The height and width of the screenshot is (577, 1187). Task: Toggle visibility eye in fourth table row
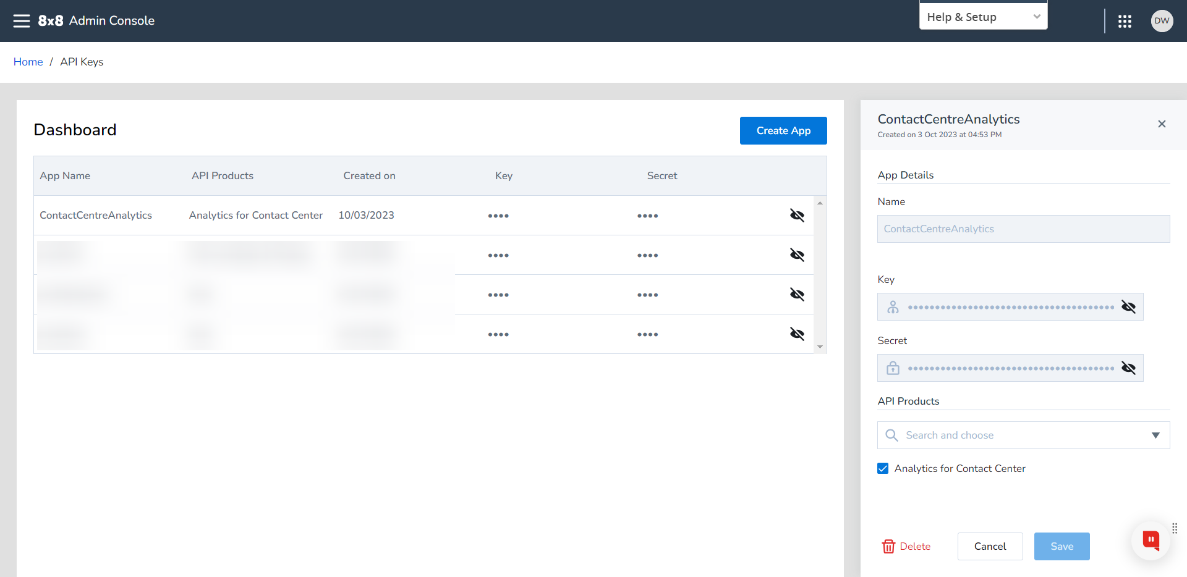(x=797, y=334)
